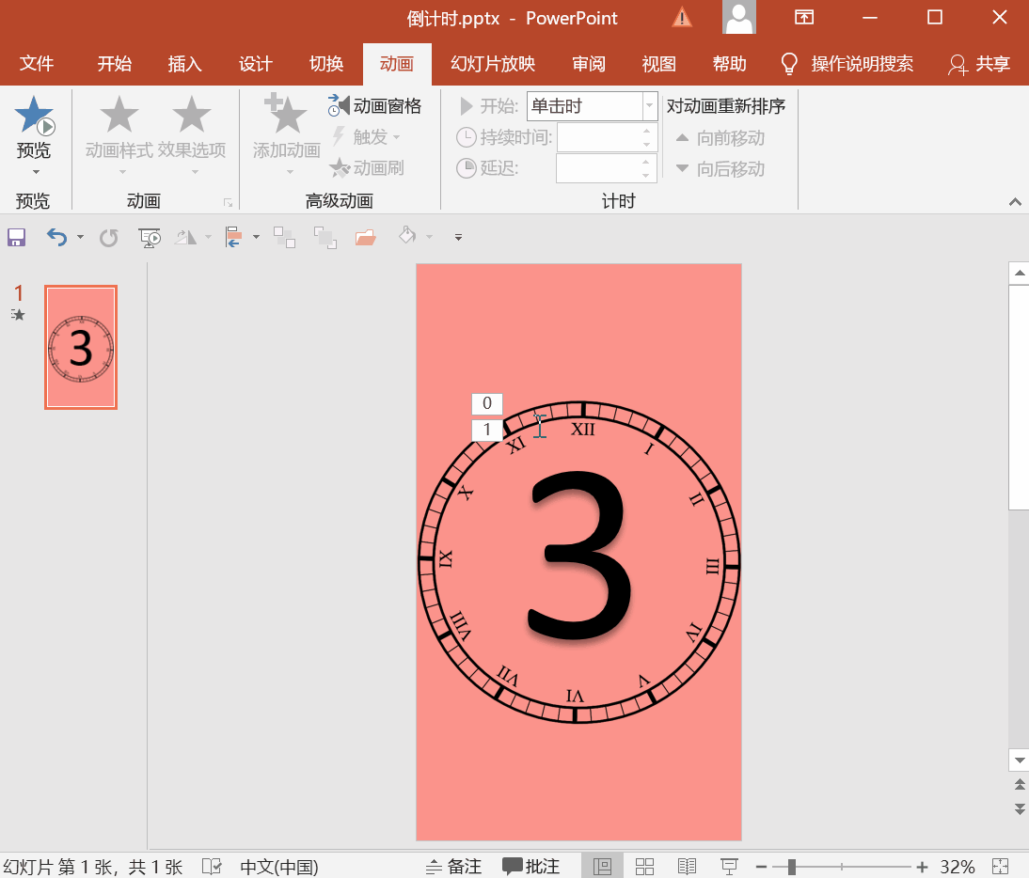Select the Animation Painter (动画刷)

pyautogui.click(x=367, y=168)
